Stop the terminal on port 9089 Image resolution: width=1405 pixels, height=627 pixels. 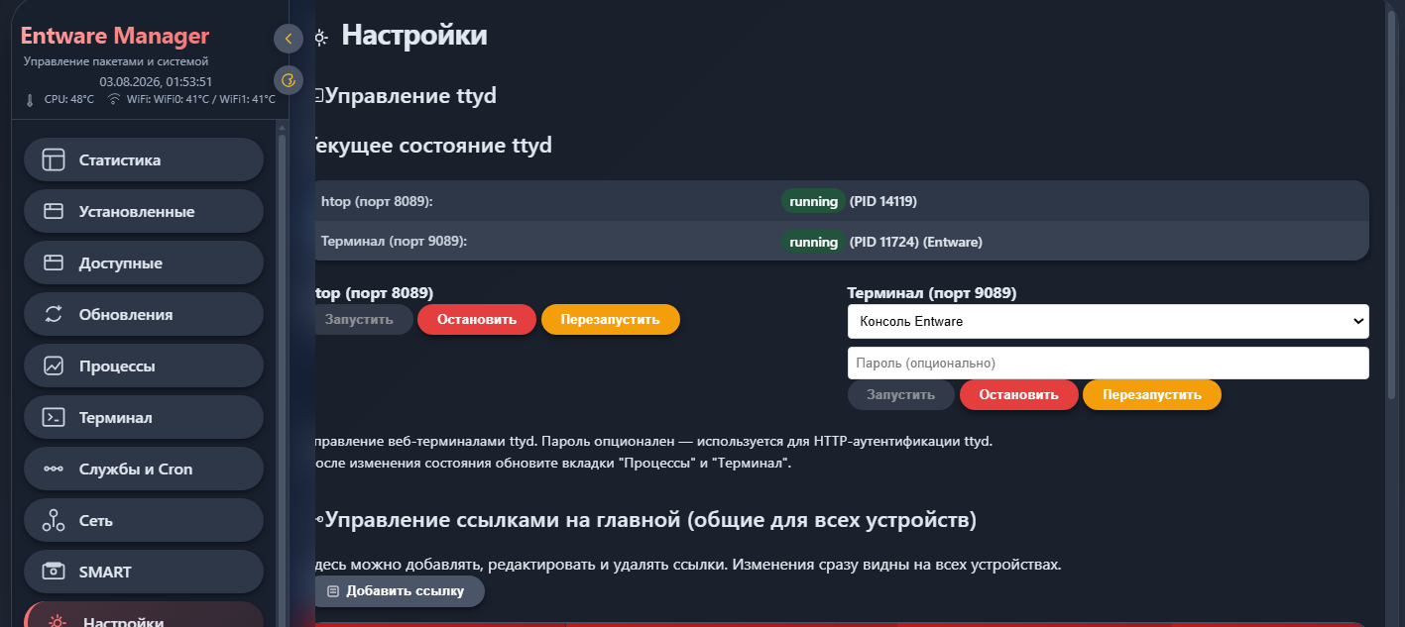point(1019,394)
